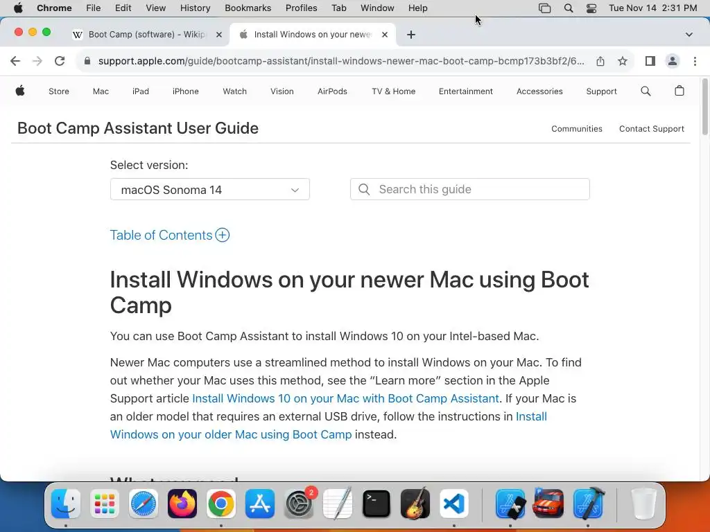Image resolution: width=710 pixels, height=532 pixels.
Task: Open a new tab with plus button
Action: click(x=410, y=35)
